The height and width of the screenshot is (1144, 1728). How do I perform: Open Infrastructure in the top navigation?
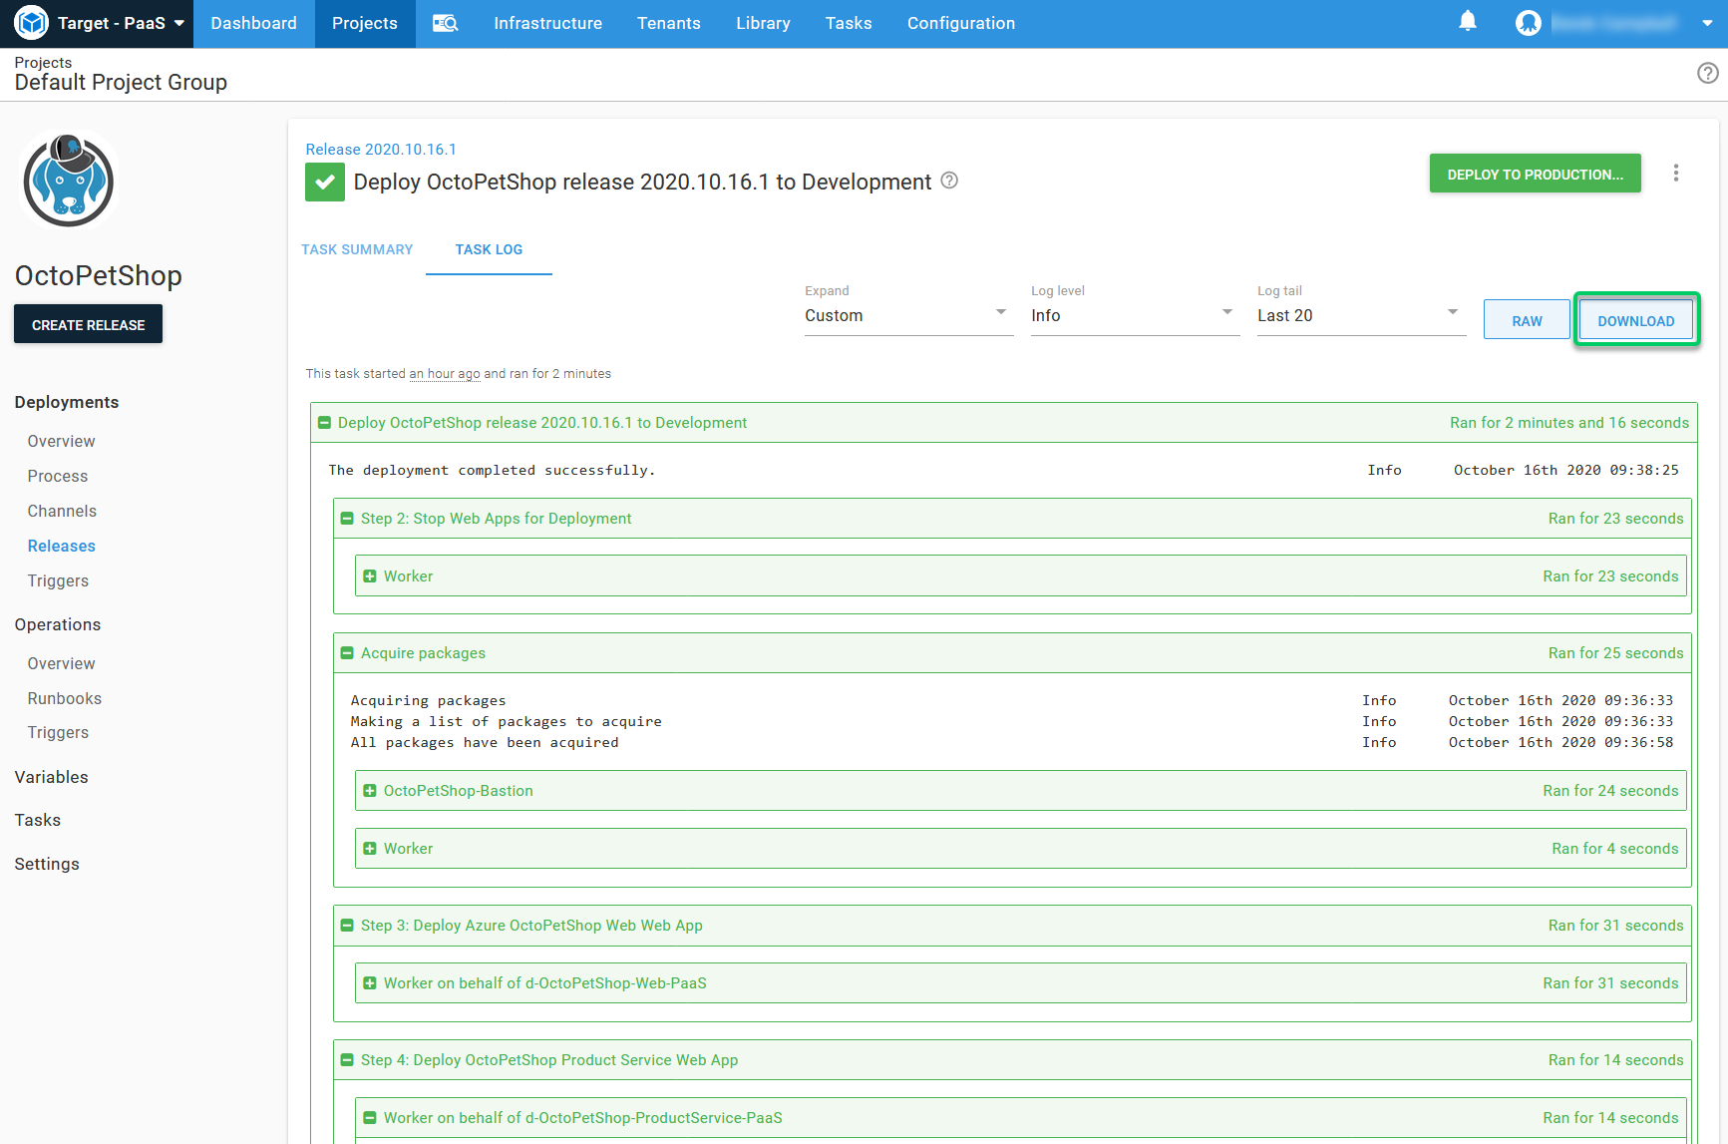[547, 23]
